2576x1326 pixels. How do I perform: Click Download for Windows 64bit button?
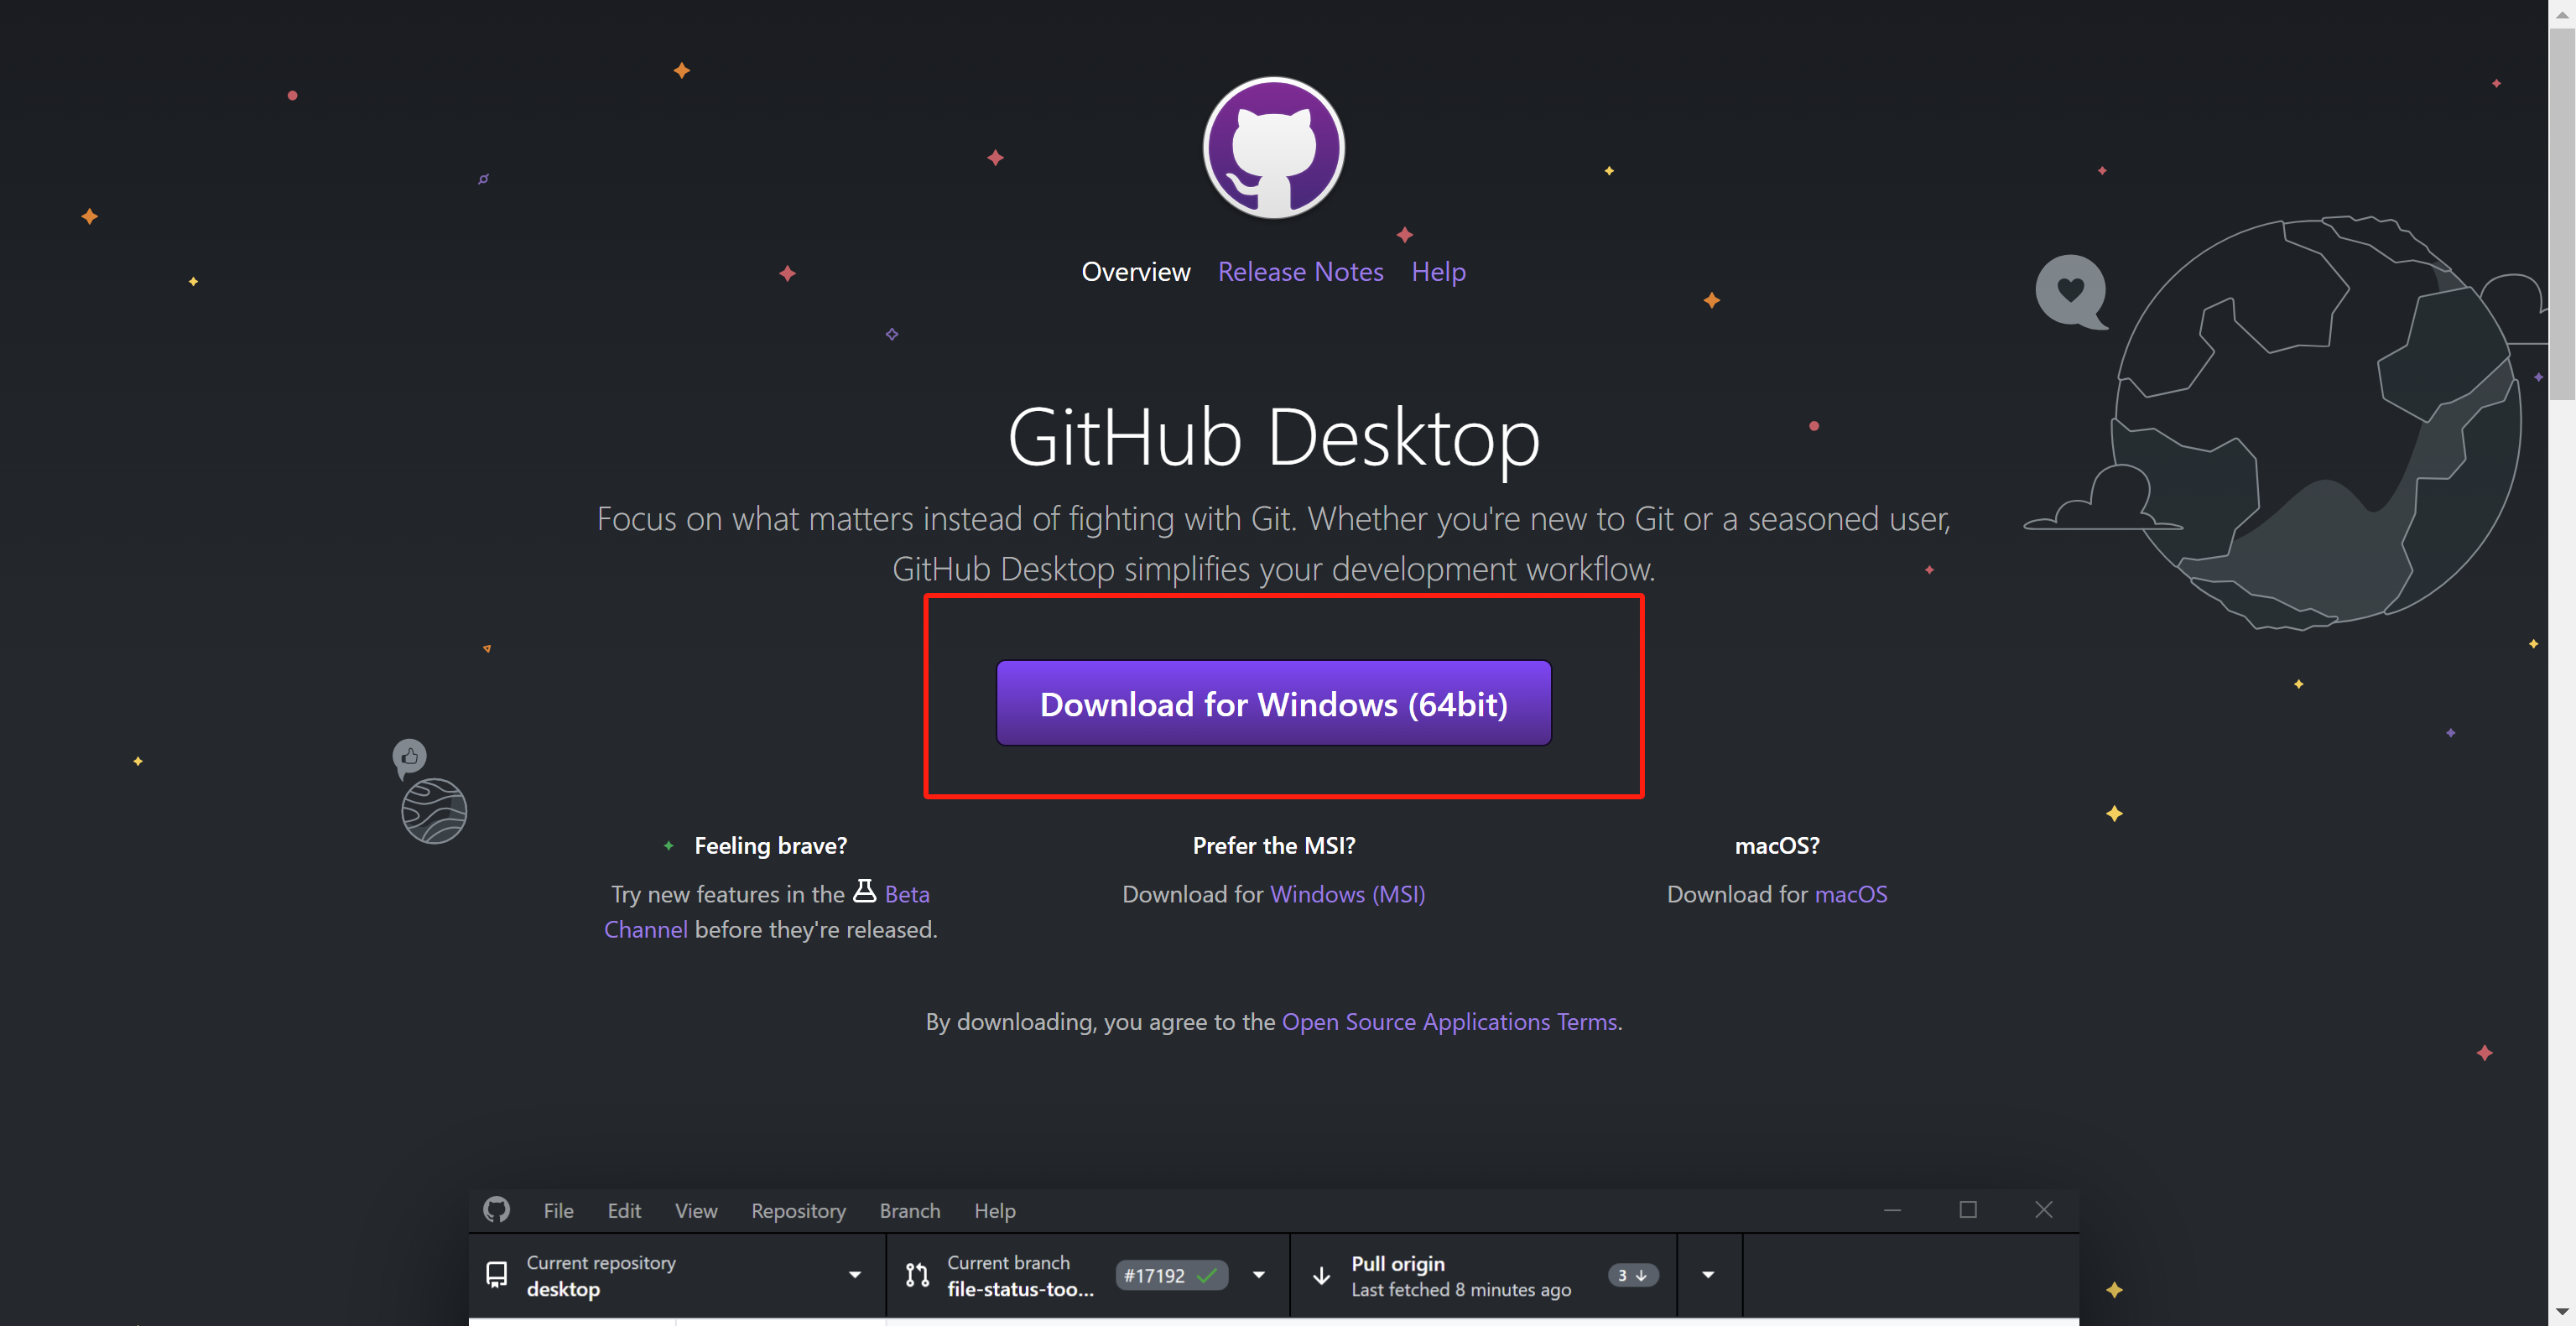point(1273,702)
